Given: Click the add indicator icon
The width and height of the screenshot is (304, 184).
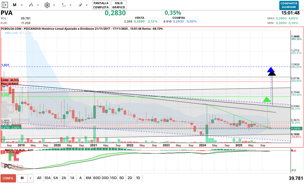Looking at the screenshot, I should click(64, 5).
